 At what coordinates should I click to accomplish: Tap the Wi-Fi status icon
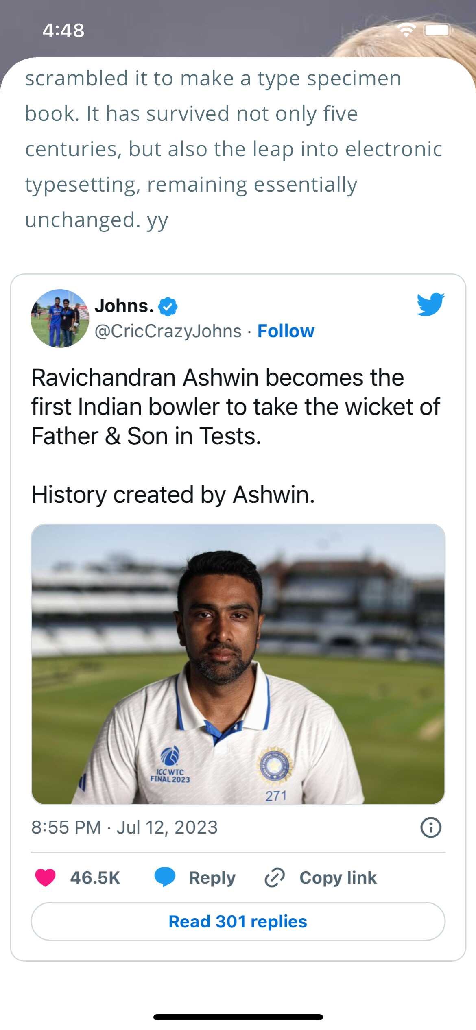[x=406, y=30]
